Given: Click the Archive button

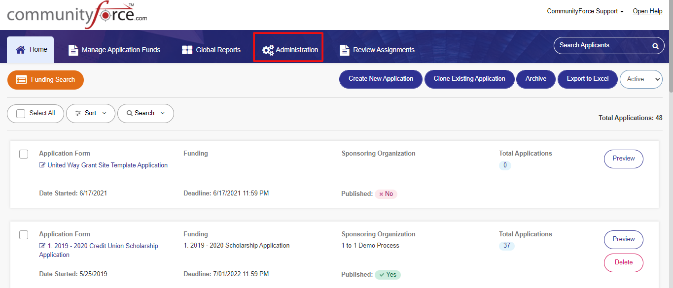Looking at the screenshot, I should (536, 79).
